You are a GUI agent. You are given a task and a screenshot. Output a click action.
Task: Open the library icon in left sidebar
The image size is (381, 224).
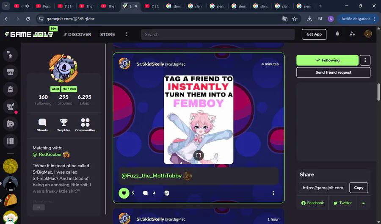point(10,141)
